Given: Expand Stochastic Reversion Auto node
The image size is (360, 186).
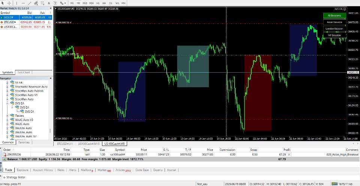Looking at the screenshot, I should click(x=7, y=87).
